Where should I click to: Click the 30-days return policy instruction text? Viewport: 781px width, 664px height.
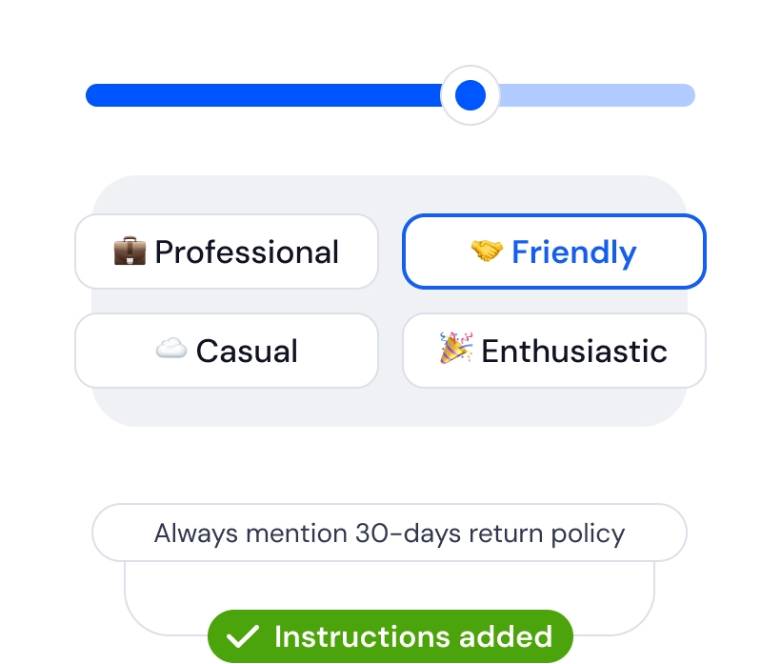click(390, 533)
